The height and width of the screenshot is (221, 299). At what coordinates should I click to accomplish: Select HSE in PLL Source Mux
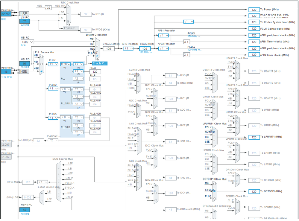(42, 71)
